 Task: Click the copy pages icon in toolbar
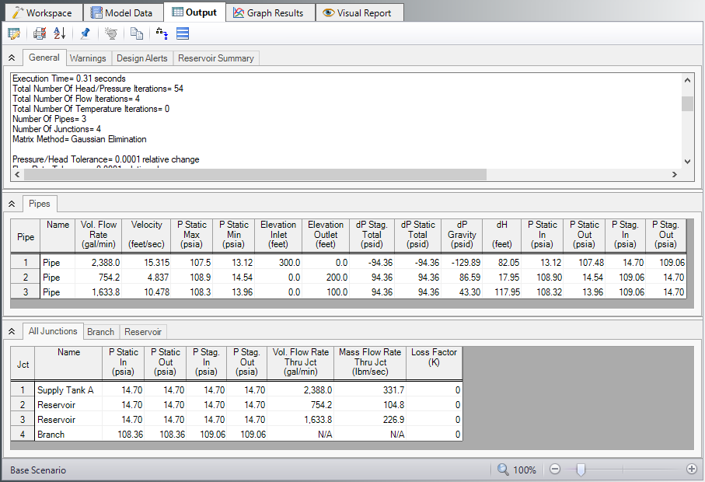[137, 33]
